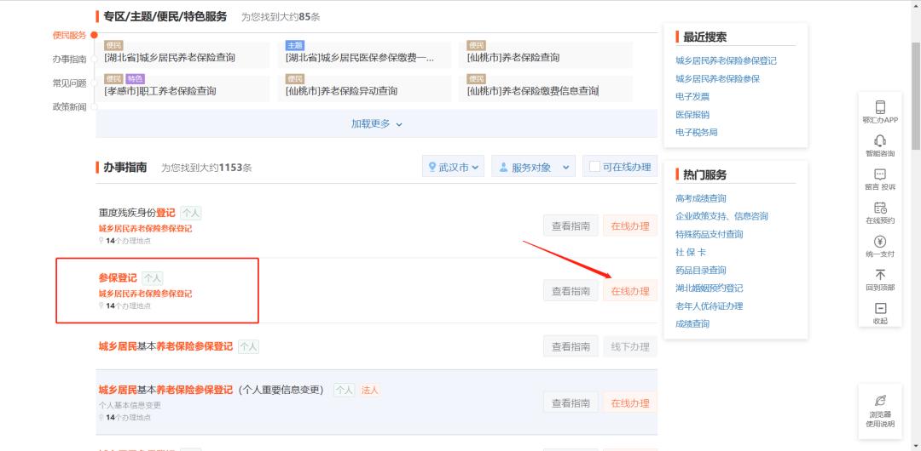921x451 pixels.
Task: Open 浏览器使用说明 browser help icon
Action: (880, 401)
